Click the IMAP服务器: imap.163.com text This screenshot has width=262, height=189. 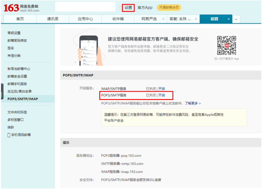pyautogui.click(x=122, y=172)
